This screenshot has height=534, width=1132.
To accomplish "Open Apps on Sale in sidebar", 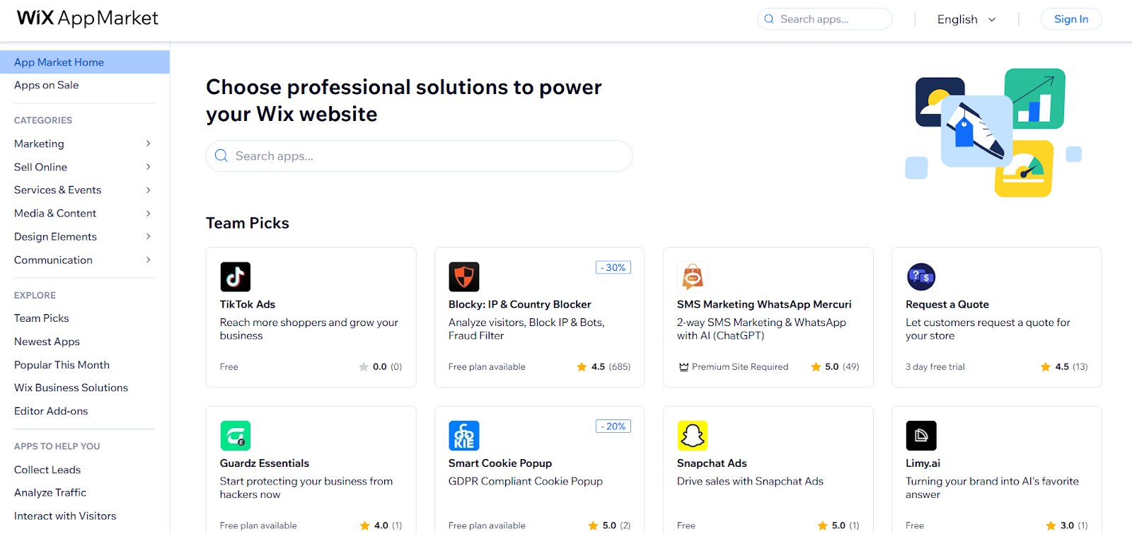I will [47, 85].
